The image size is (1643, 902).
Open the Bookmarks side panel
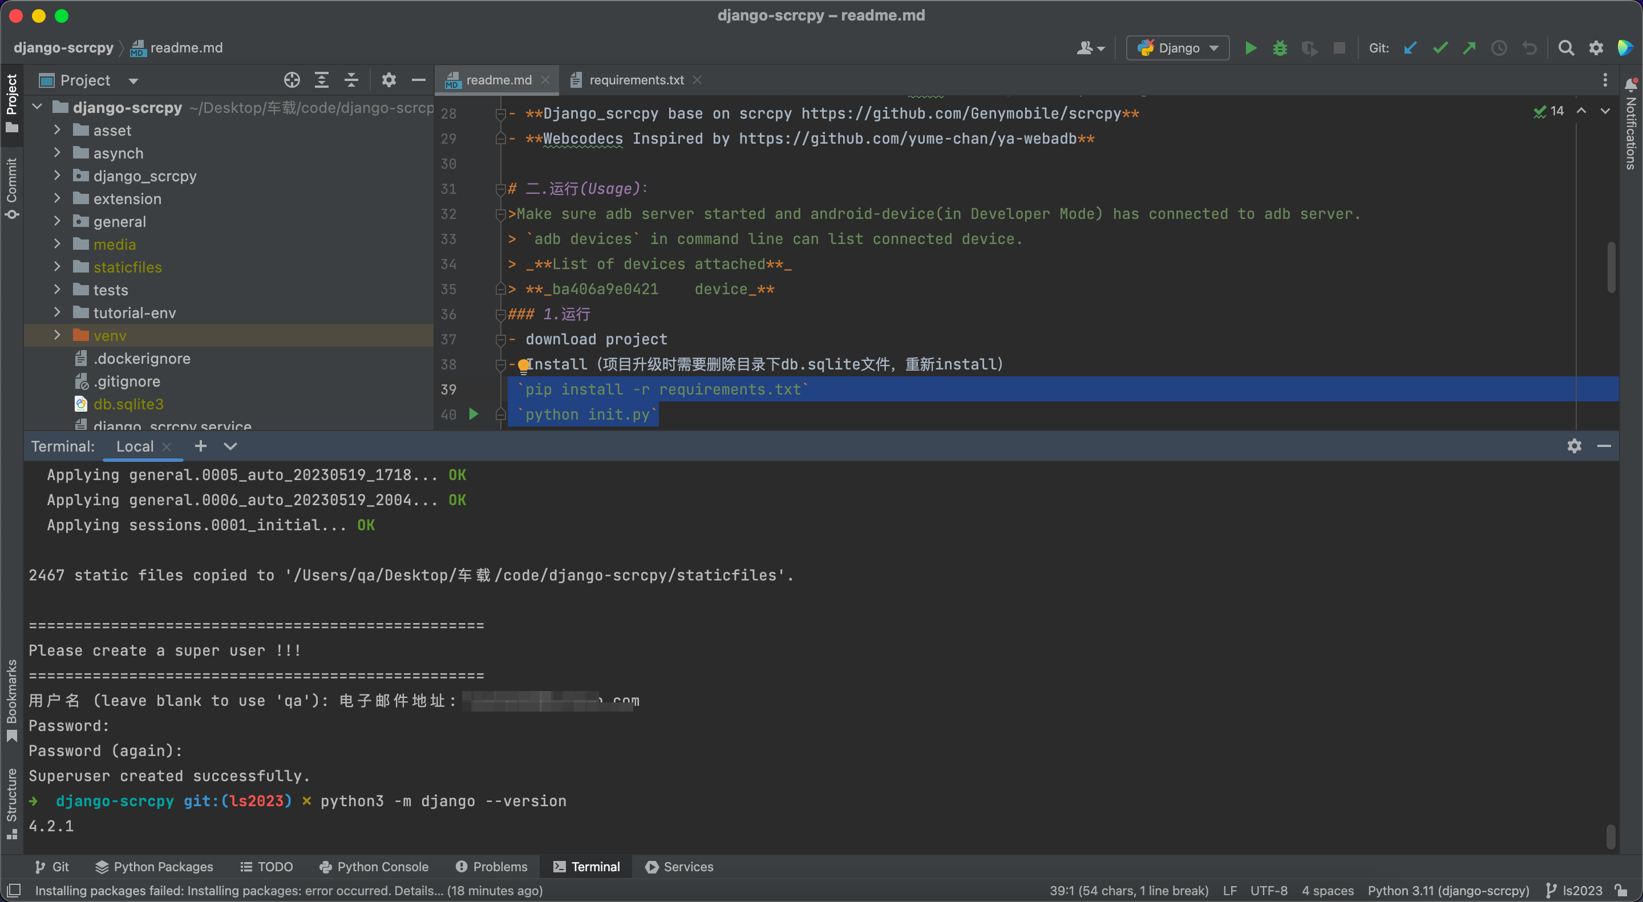pos(11,700)
